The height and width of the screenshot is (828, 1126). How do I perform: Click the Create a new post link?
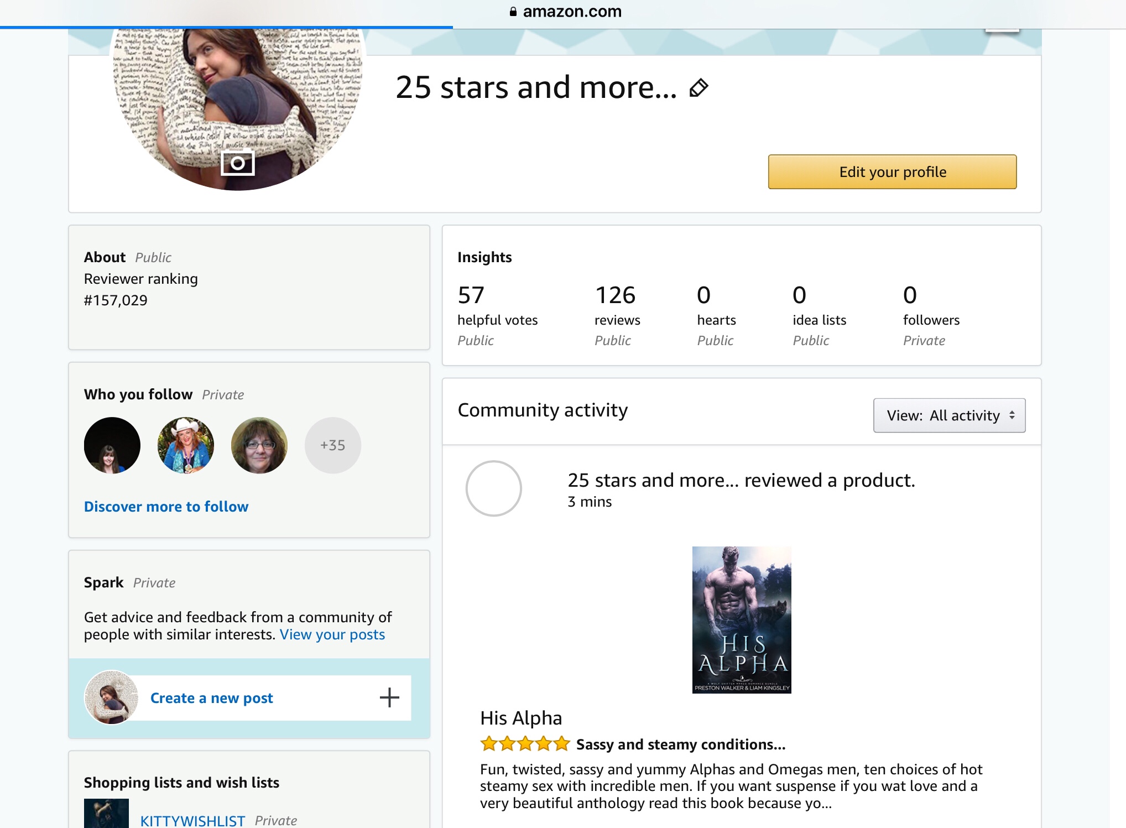(x=211, y=698)
